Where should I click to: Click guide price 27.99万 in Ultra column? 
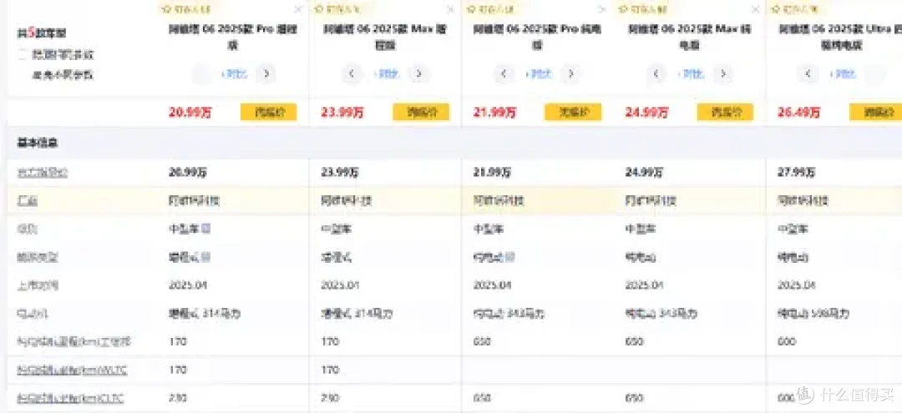796,173
